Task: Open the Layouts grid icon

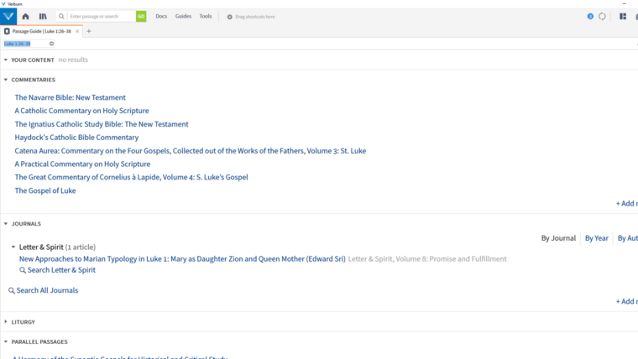Action: pos(623,16)
